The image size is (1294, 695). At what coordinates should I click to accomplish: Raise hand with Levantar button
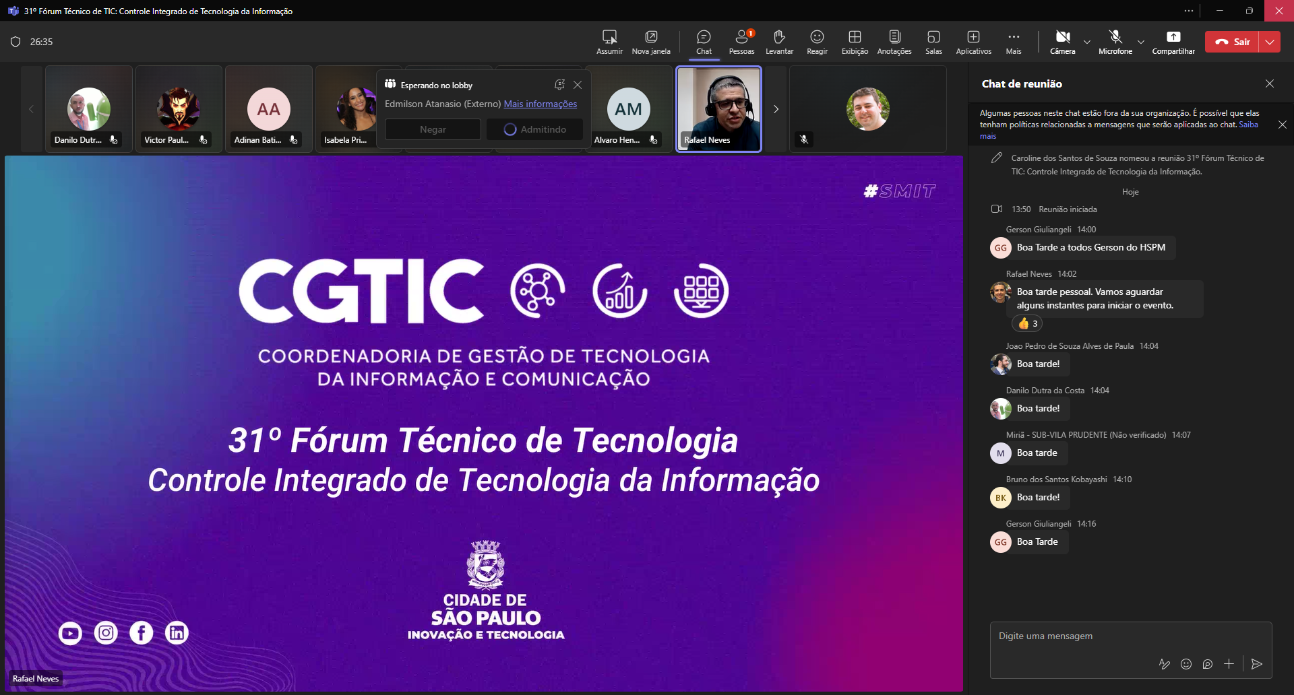pos(779,42)
